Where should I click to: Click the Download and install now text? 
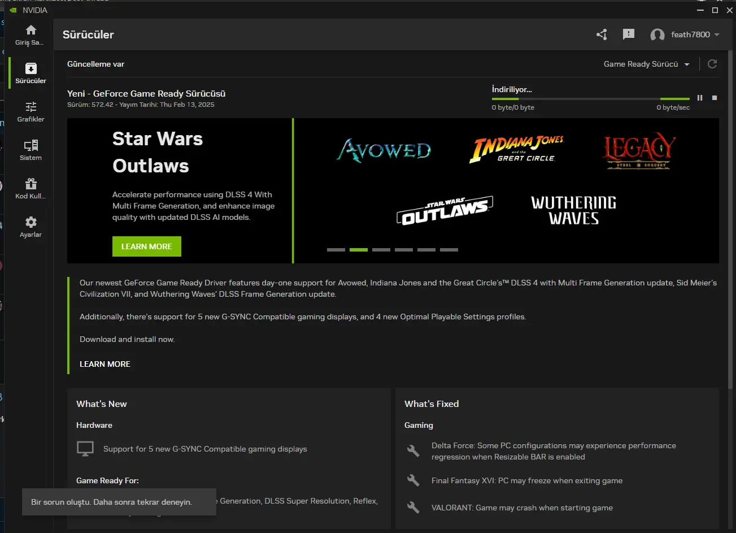pos(127,339)
